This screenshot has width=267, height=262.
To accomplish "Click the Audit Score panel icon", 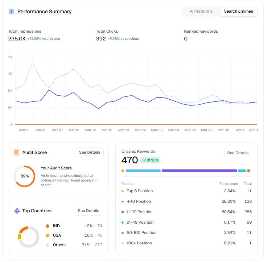I will pos(16,152).
